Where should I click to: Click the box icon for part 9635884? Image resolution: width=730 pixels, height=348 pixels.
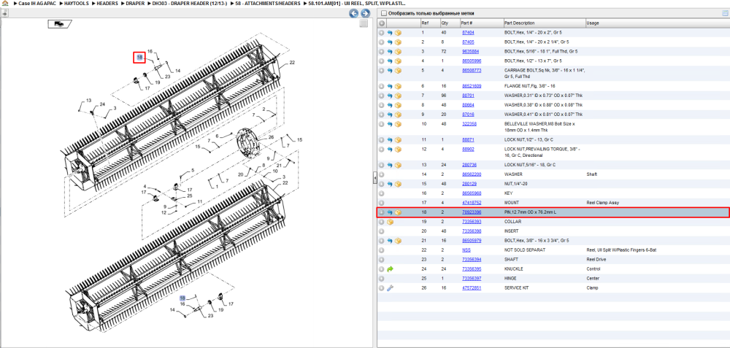click(398, 52)
